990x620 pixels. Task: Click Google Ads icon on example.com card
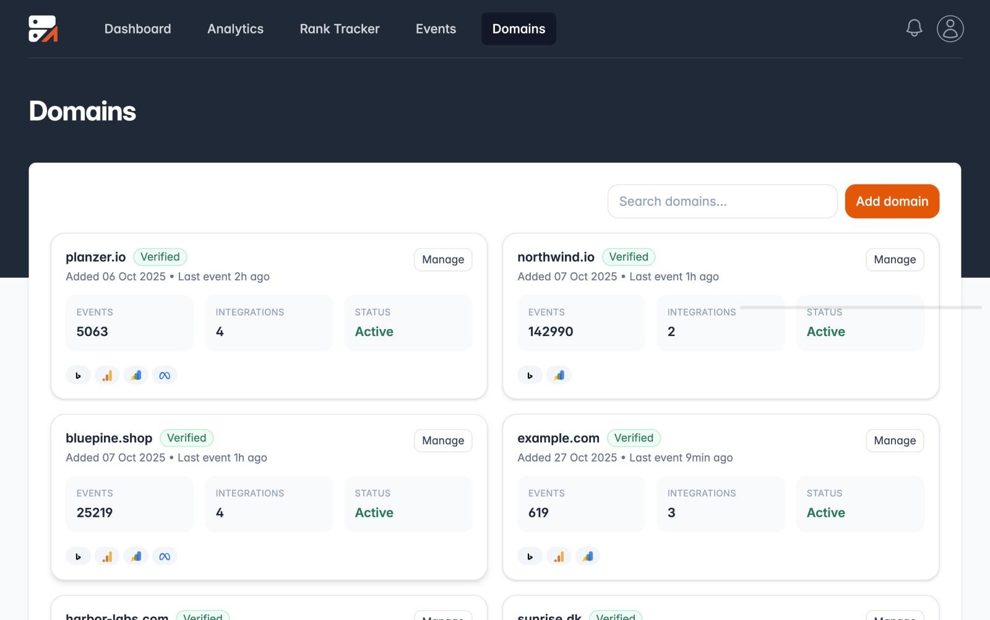click(588, 556)
